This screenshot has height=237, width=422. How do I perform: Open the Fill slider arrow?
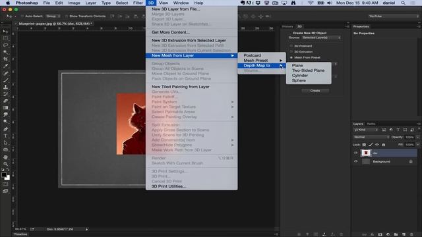[x=417, y=145]
